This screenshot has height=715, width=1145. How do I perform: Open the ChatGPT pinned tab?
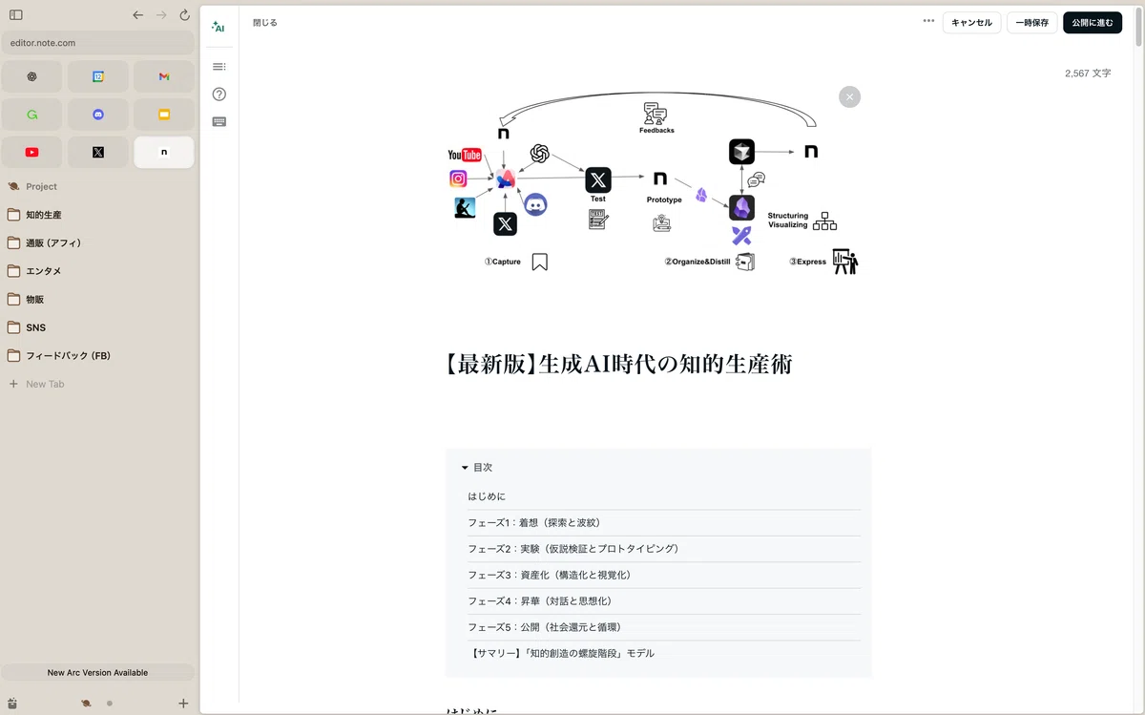pyautogui.click(x=31, y=76)
